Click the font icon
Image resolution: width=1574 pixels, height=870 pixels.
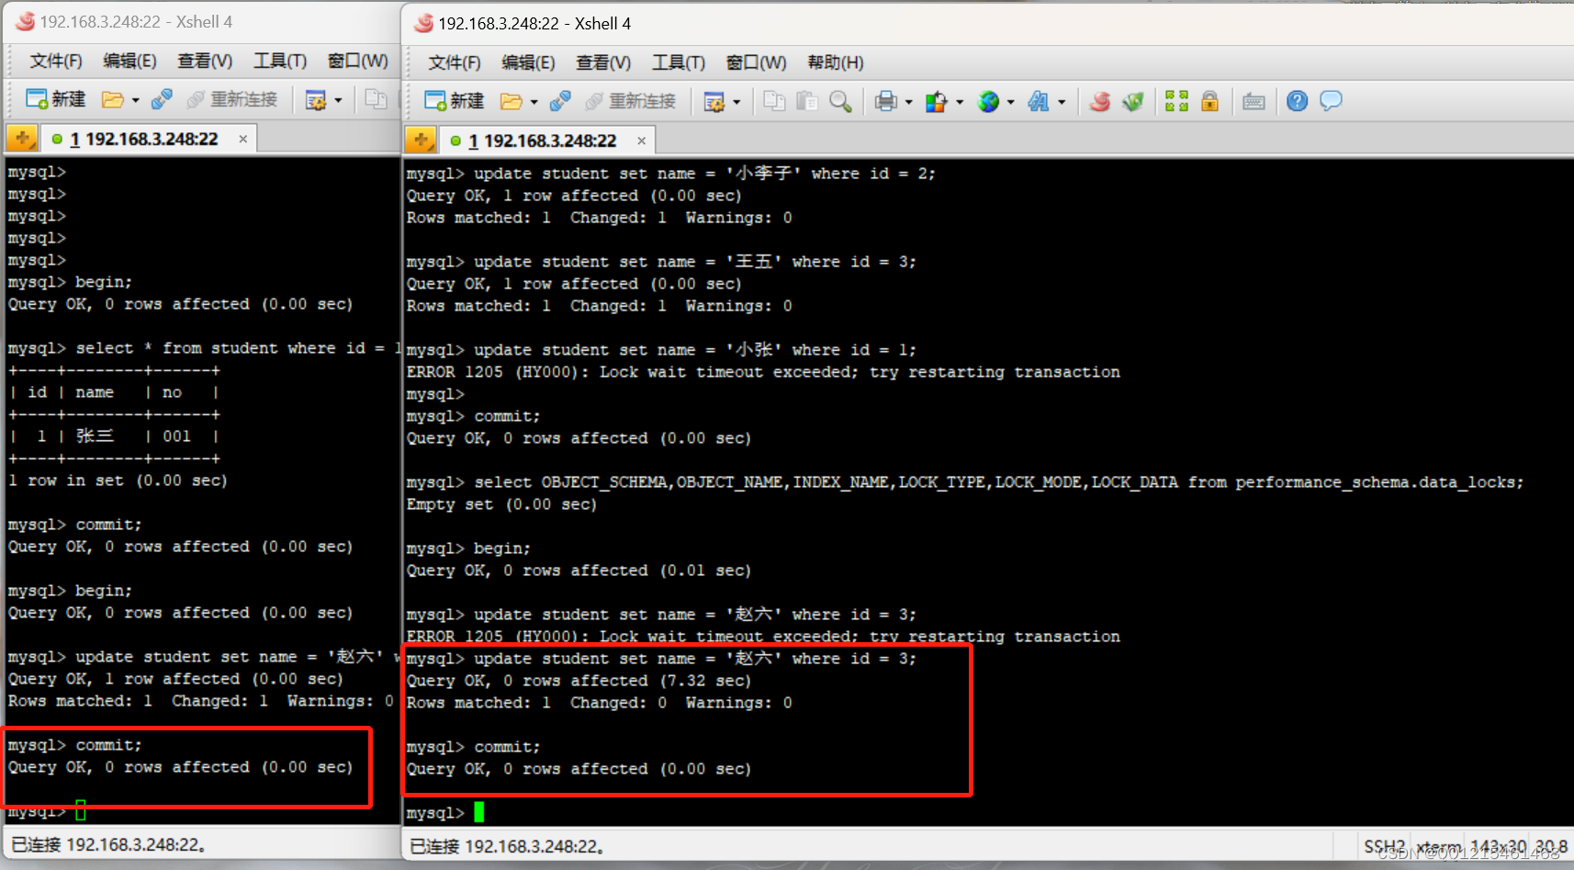(x=1039, y=101)
